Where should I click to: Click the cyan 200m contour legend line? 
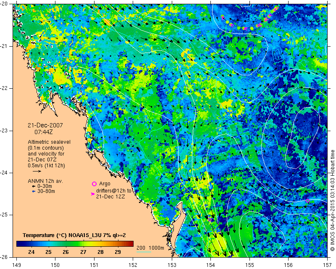144,252
